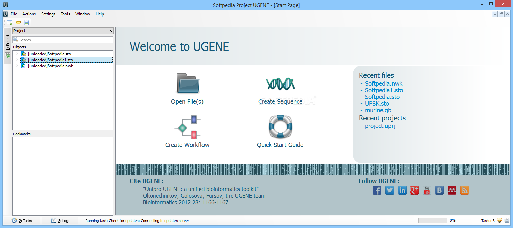This screenshot has height=228, width=513.
Task: Open recent file Softpedia.nwk link
Action: pos(383,84)
